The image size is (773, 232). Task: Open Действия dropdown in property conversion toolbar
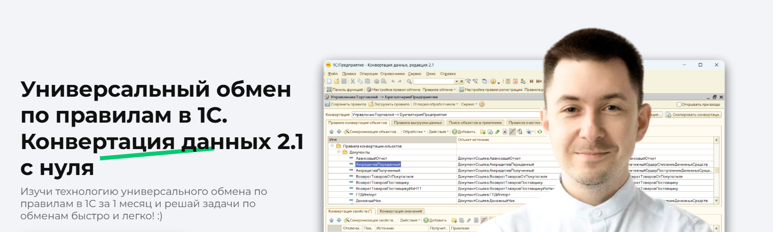pyautogui.click(x=410, y=220)
